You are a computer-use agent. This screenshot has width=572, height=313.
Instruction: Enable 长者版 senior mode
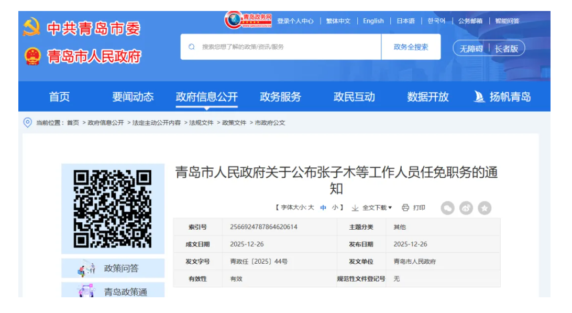coord(507,49)
